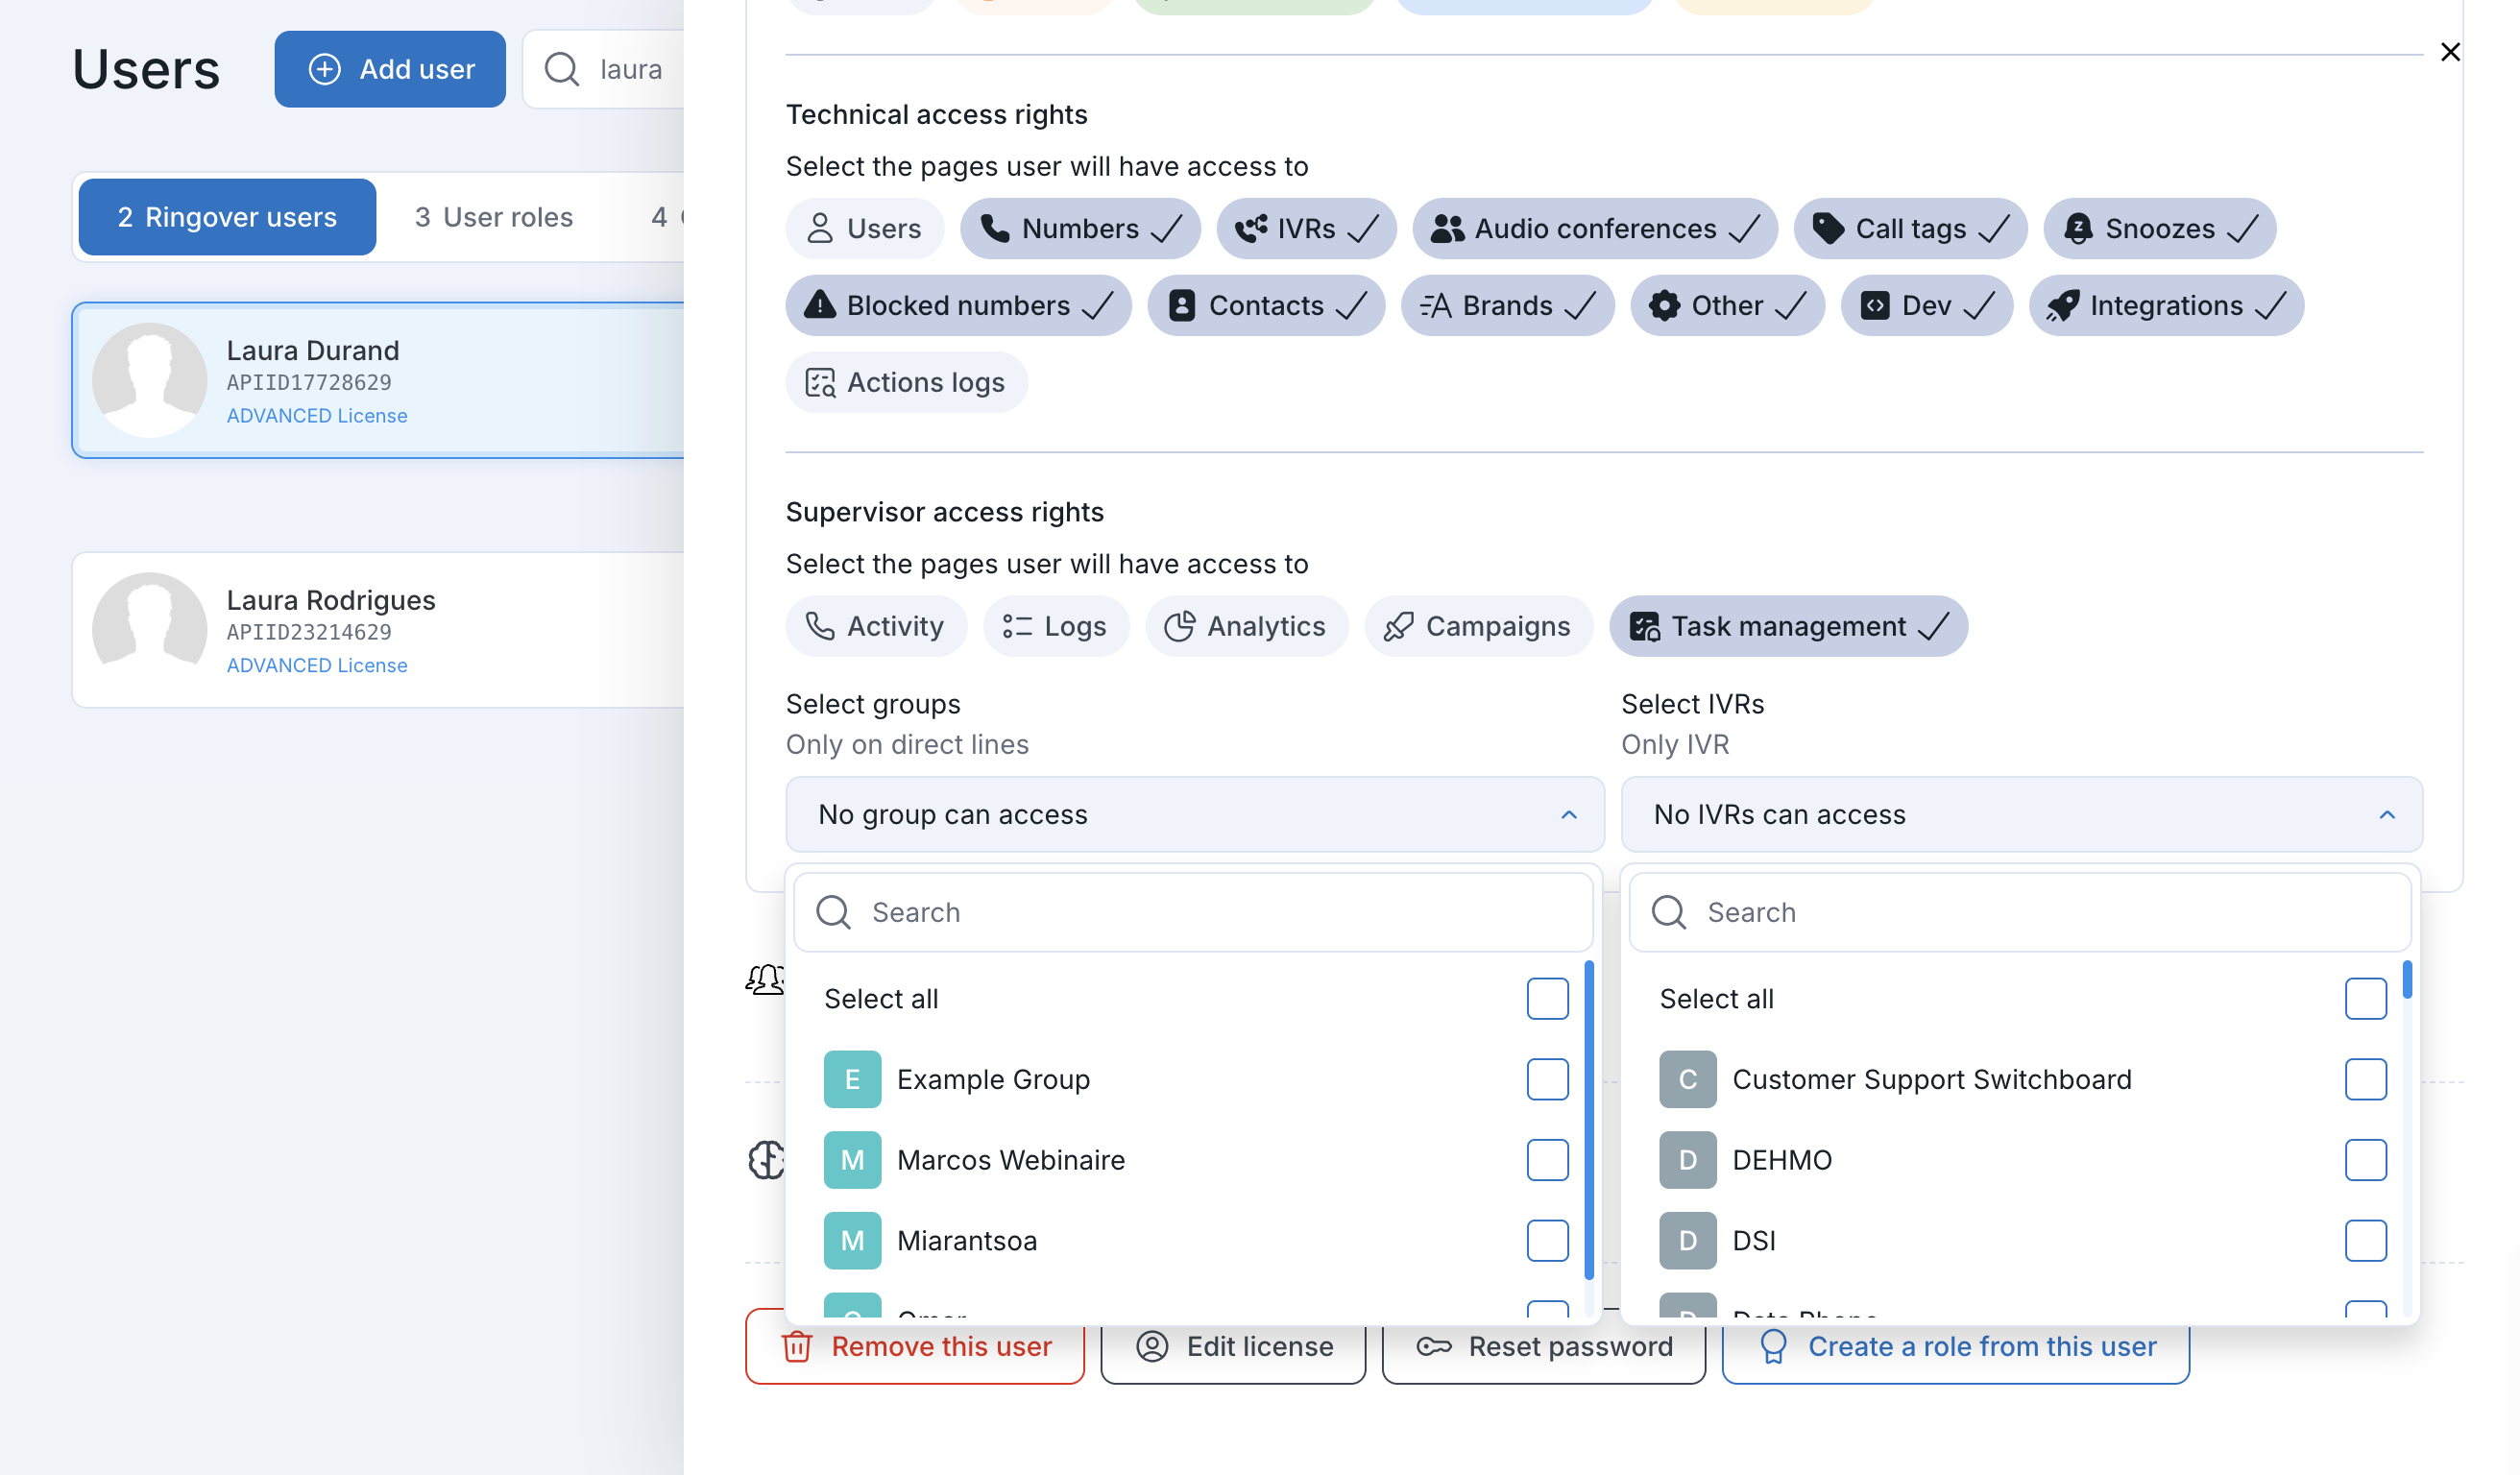Enable Analytics supervisor access chip
The image size is (2520, 1475).
(1247, 627)
